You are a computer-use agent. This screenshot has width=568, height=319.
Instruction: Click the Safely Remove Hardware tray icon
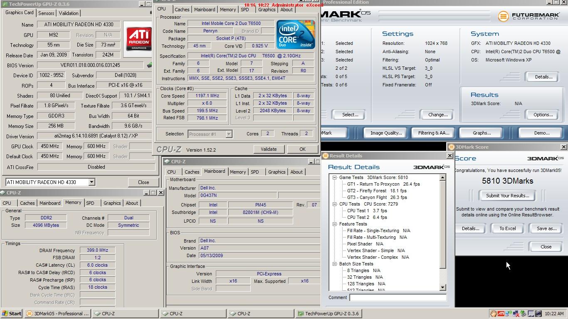(x=524, y=314)
